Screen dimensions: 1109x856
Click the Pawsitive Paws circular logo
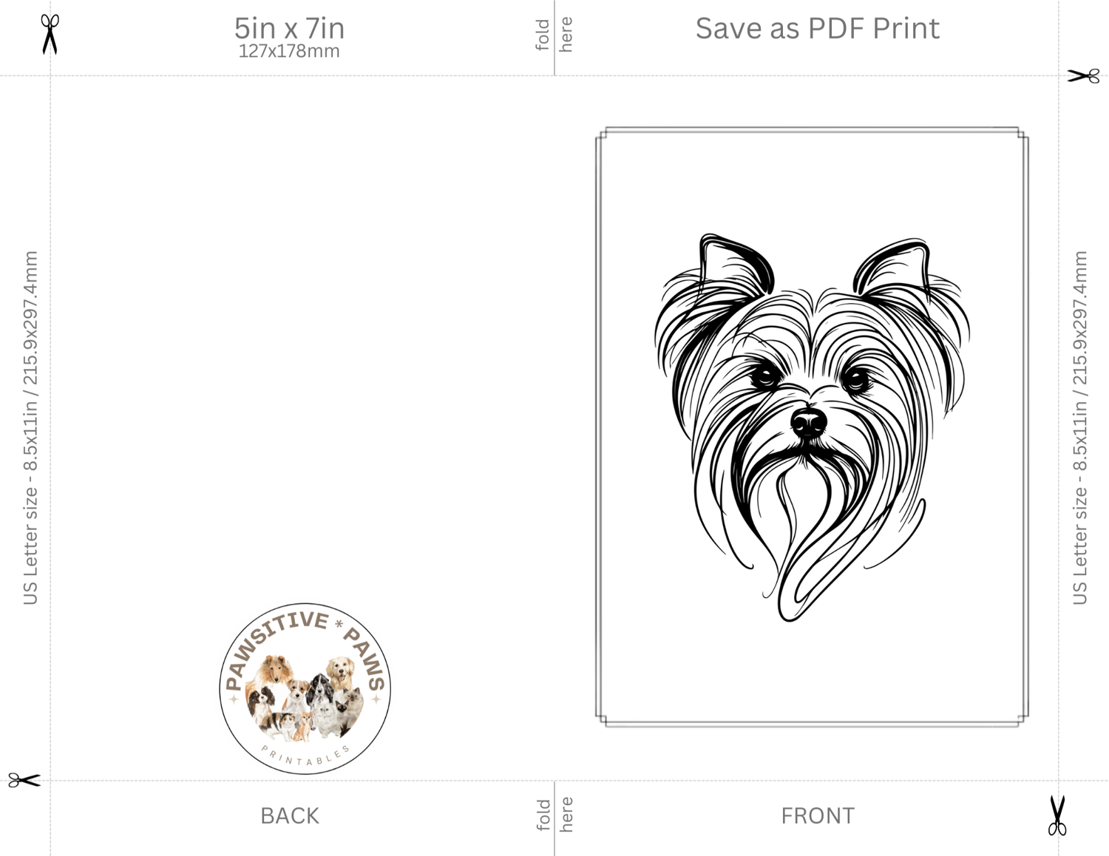(x=305, y=688)
